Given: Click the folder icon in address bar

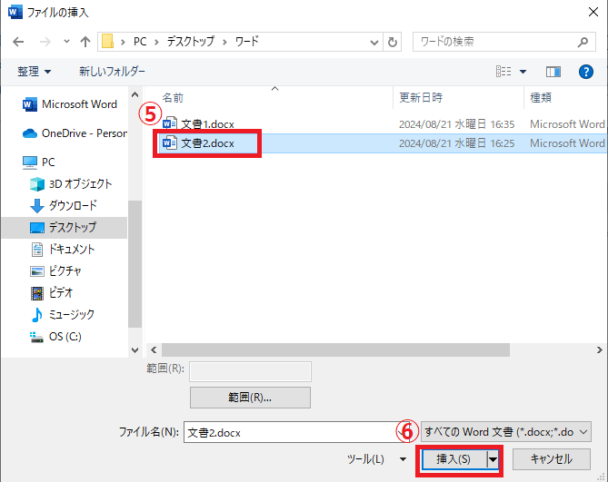Looking at the screenshot, I should tap(107, 41).
